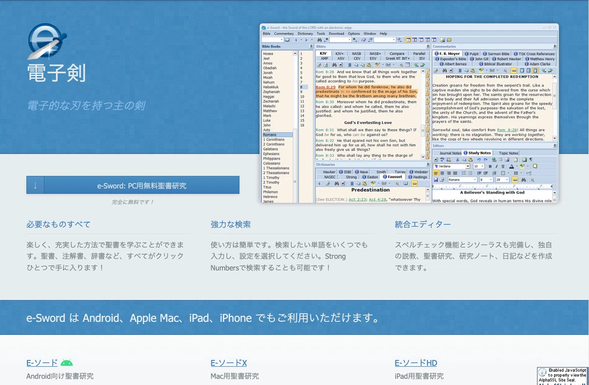Screen dimensions: 589x385
Task: Click the scissors Cut icon in Editors toolbar
Action: click(x=457, y=160)
